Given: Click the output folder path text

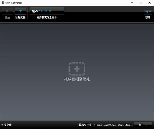Looking at the screenshot, I should click(x=113, y=125).
